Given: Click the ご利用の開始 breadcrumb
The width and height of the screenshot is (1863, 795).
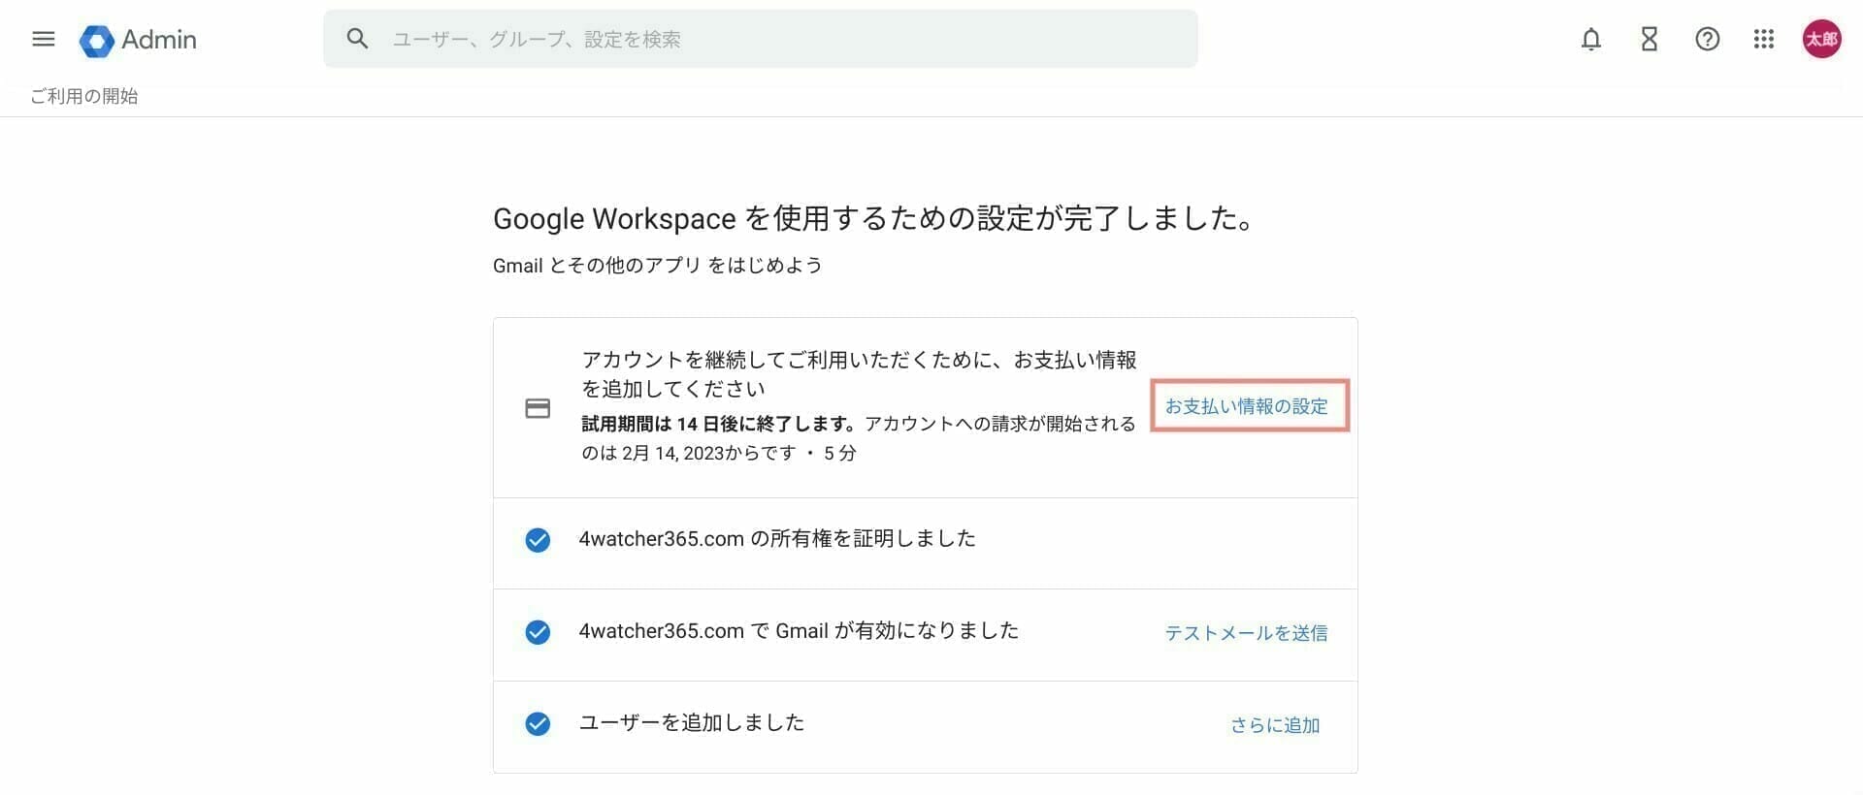Looking at the screenshot, I should click(x=84, y=96).
